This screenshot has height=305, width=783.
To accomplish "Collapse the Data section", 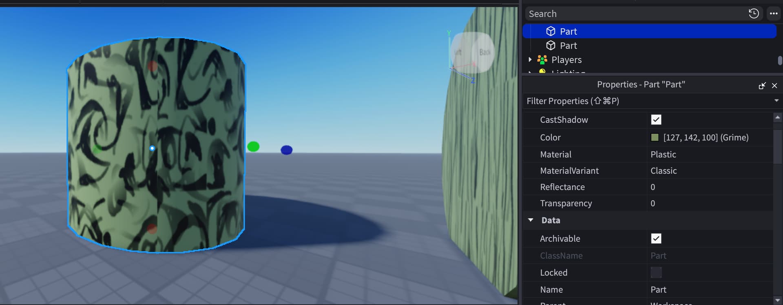I will [x=531, y=220].
